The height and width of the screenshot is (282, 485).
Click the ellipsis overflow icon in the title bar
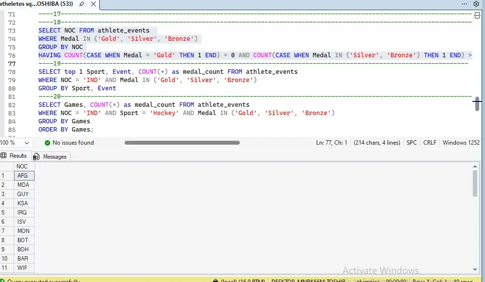(465, 4)
